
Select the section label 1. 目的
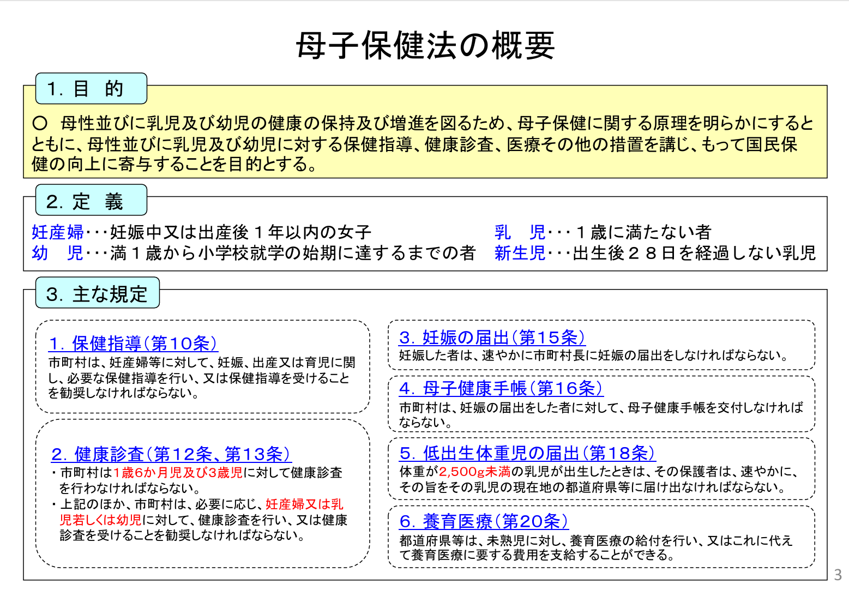click(91, 88)
